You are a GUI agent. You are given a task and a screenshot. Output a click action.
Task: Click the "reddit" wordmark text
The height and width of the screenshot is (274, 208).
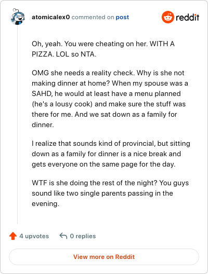(187, 17)
